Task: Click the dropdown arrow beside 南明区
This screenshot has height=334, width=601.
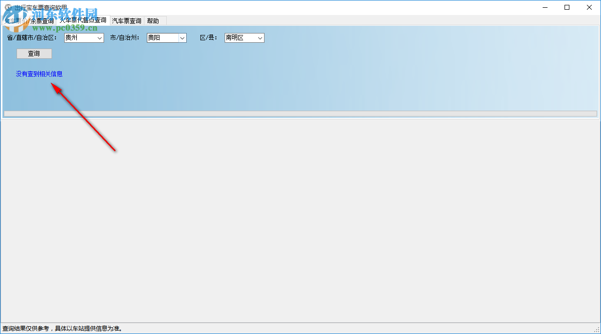Action: [x=260, y=37]
